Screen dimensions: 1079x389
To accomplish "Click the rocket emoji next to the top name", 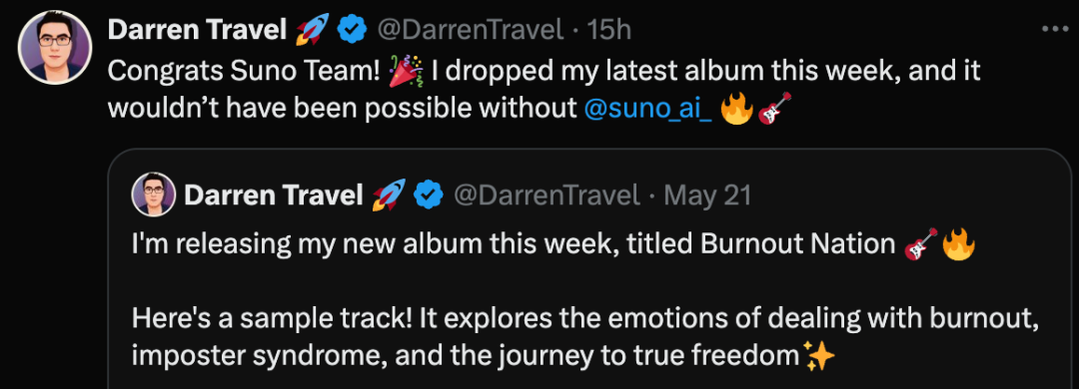I will pos(313,30).
